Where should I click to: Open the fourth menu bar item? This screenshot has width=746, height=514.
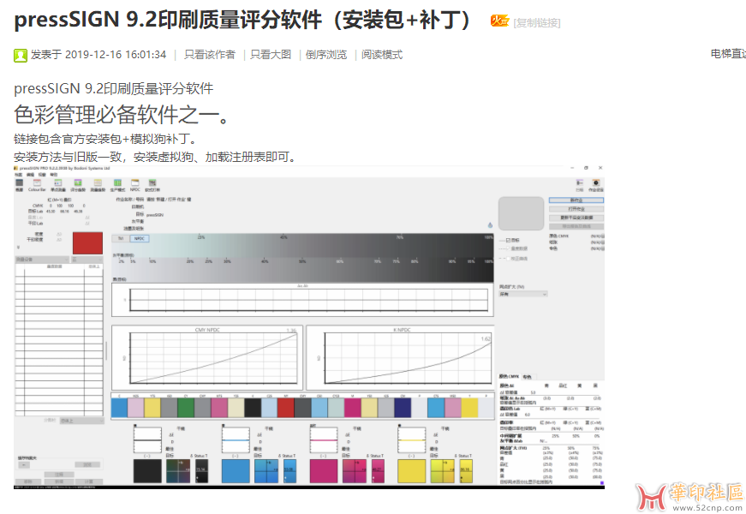click(53, 175)
